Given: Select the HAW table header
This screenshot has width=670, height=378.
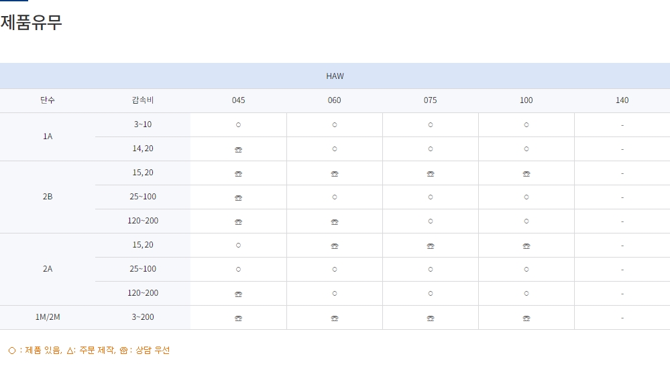Looking at the screenshot, I should pos(335,76).
